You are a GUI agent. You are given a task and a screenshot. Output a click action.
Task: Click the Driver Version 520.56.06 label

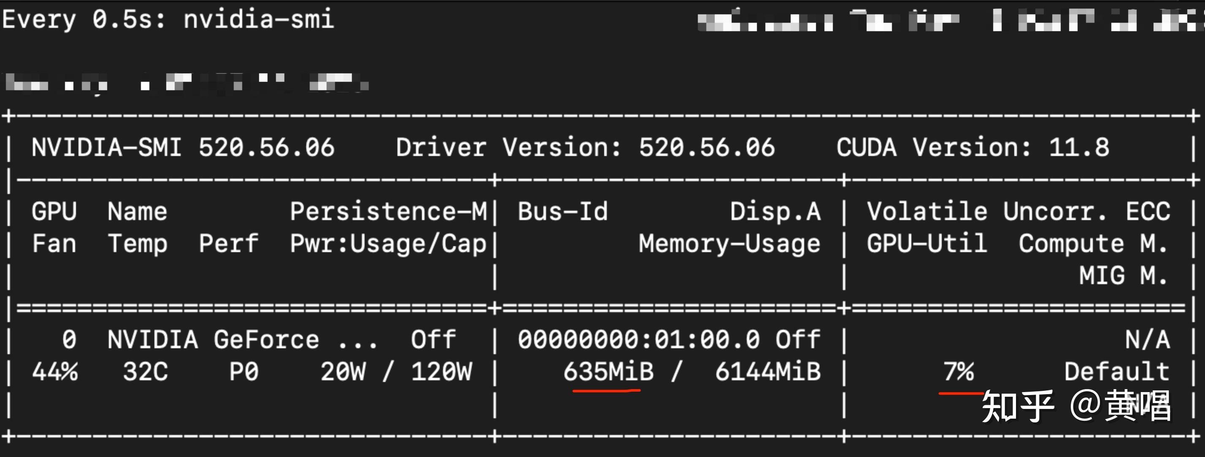585,148
